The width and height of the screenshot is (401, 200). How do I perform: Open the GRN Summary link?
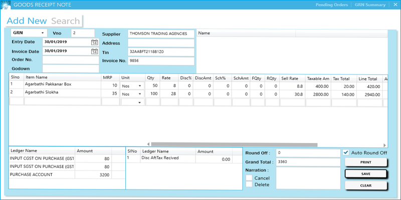click(369, 5)
